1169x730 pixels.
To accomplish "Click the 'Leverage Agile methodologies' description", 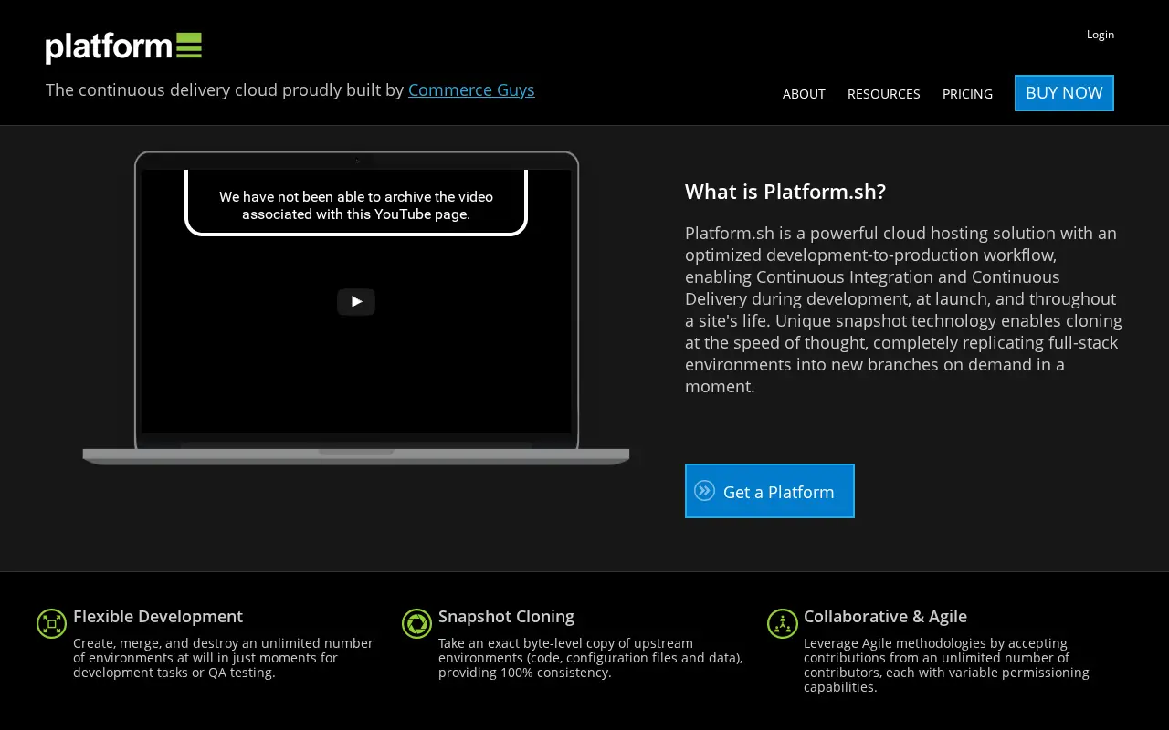I will pyautogui.click(x=946, y=665).
